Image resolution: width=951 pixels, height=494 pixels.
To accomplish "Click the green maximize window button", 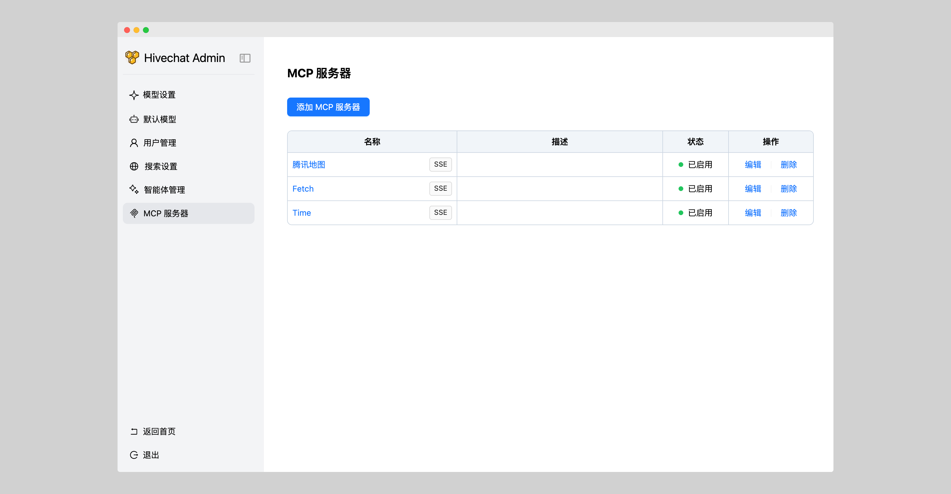I will coord(146,30).
